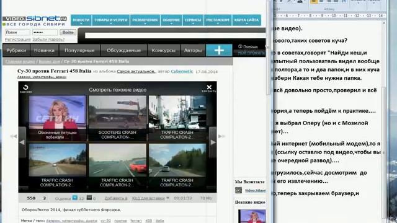Open the Код для вставки dropdown

150,198
